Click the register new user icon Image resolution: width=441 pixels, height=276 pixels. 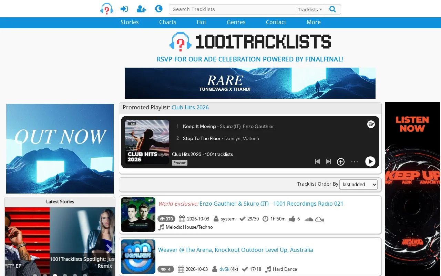coord(142,9)
